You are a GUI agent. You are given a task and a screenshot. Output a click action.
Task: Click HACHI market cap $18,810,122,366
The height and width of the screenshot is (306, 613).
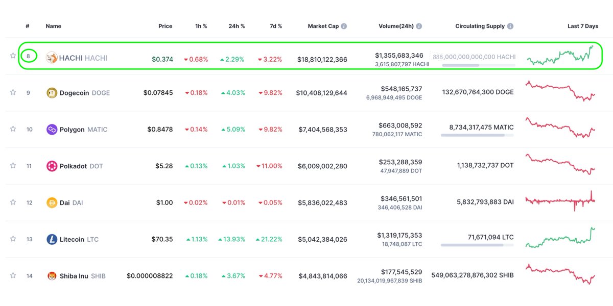322,60
